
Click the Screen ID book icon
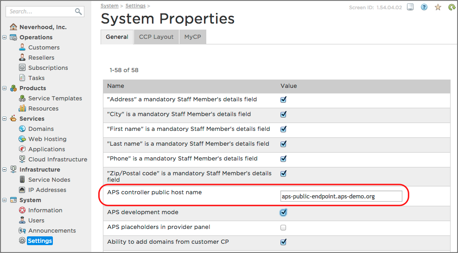pyautogui.click(x=410, y=7)
